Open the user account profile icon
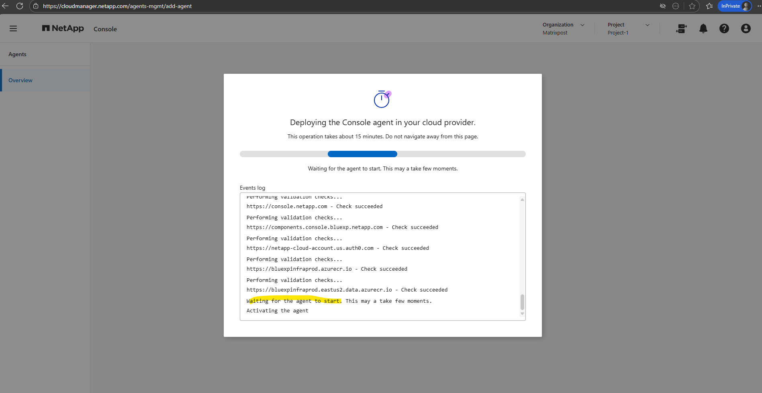 click(x=746, y=28)
